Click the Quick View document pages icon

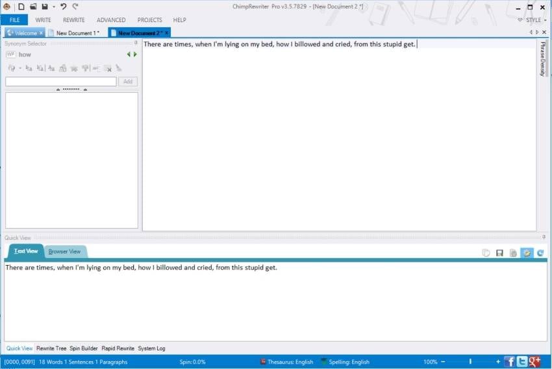pyautogui.click(x=513, y=253)
